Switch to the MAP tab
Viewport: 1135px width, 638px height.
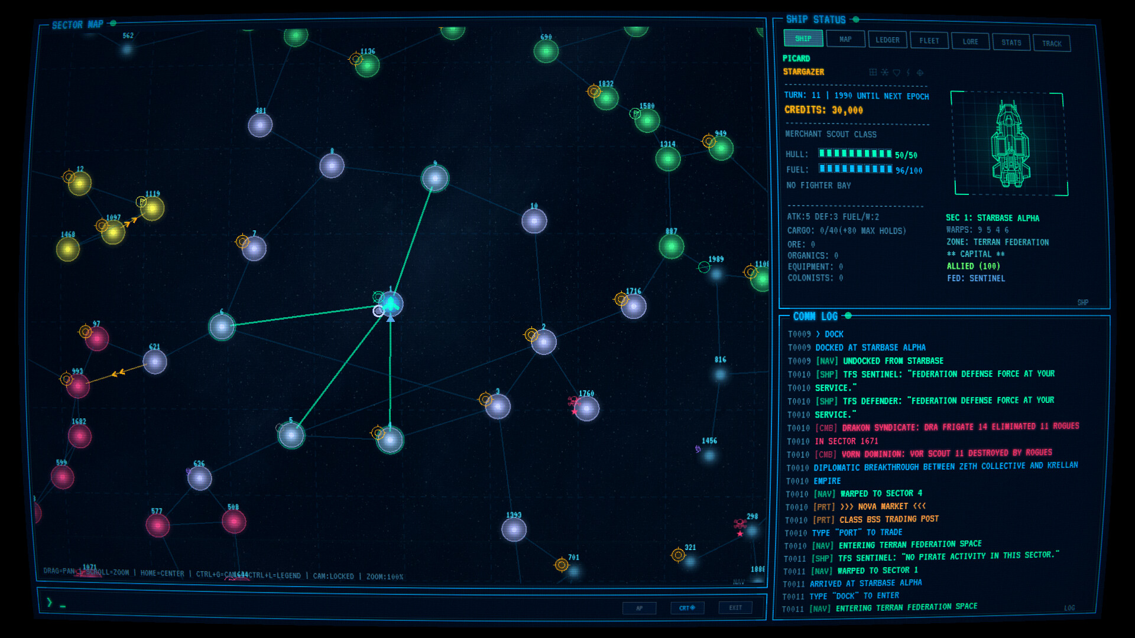[x=845, y=40]
